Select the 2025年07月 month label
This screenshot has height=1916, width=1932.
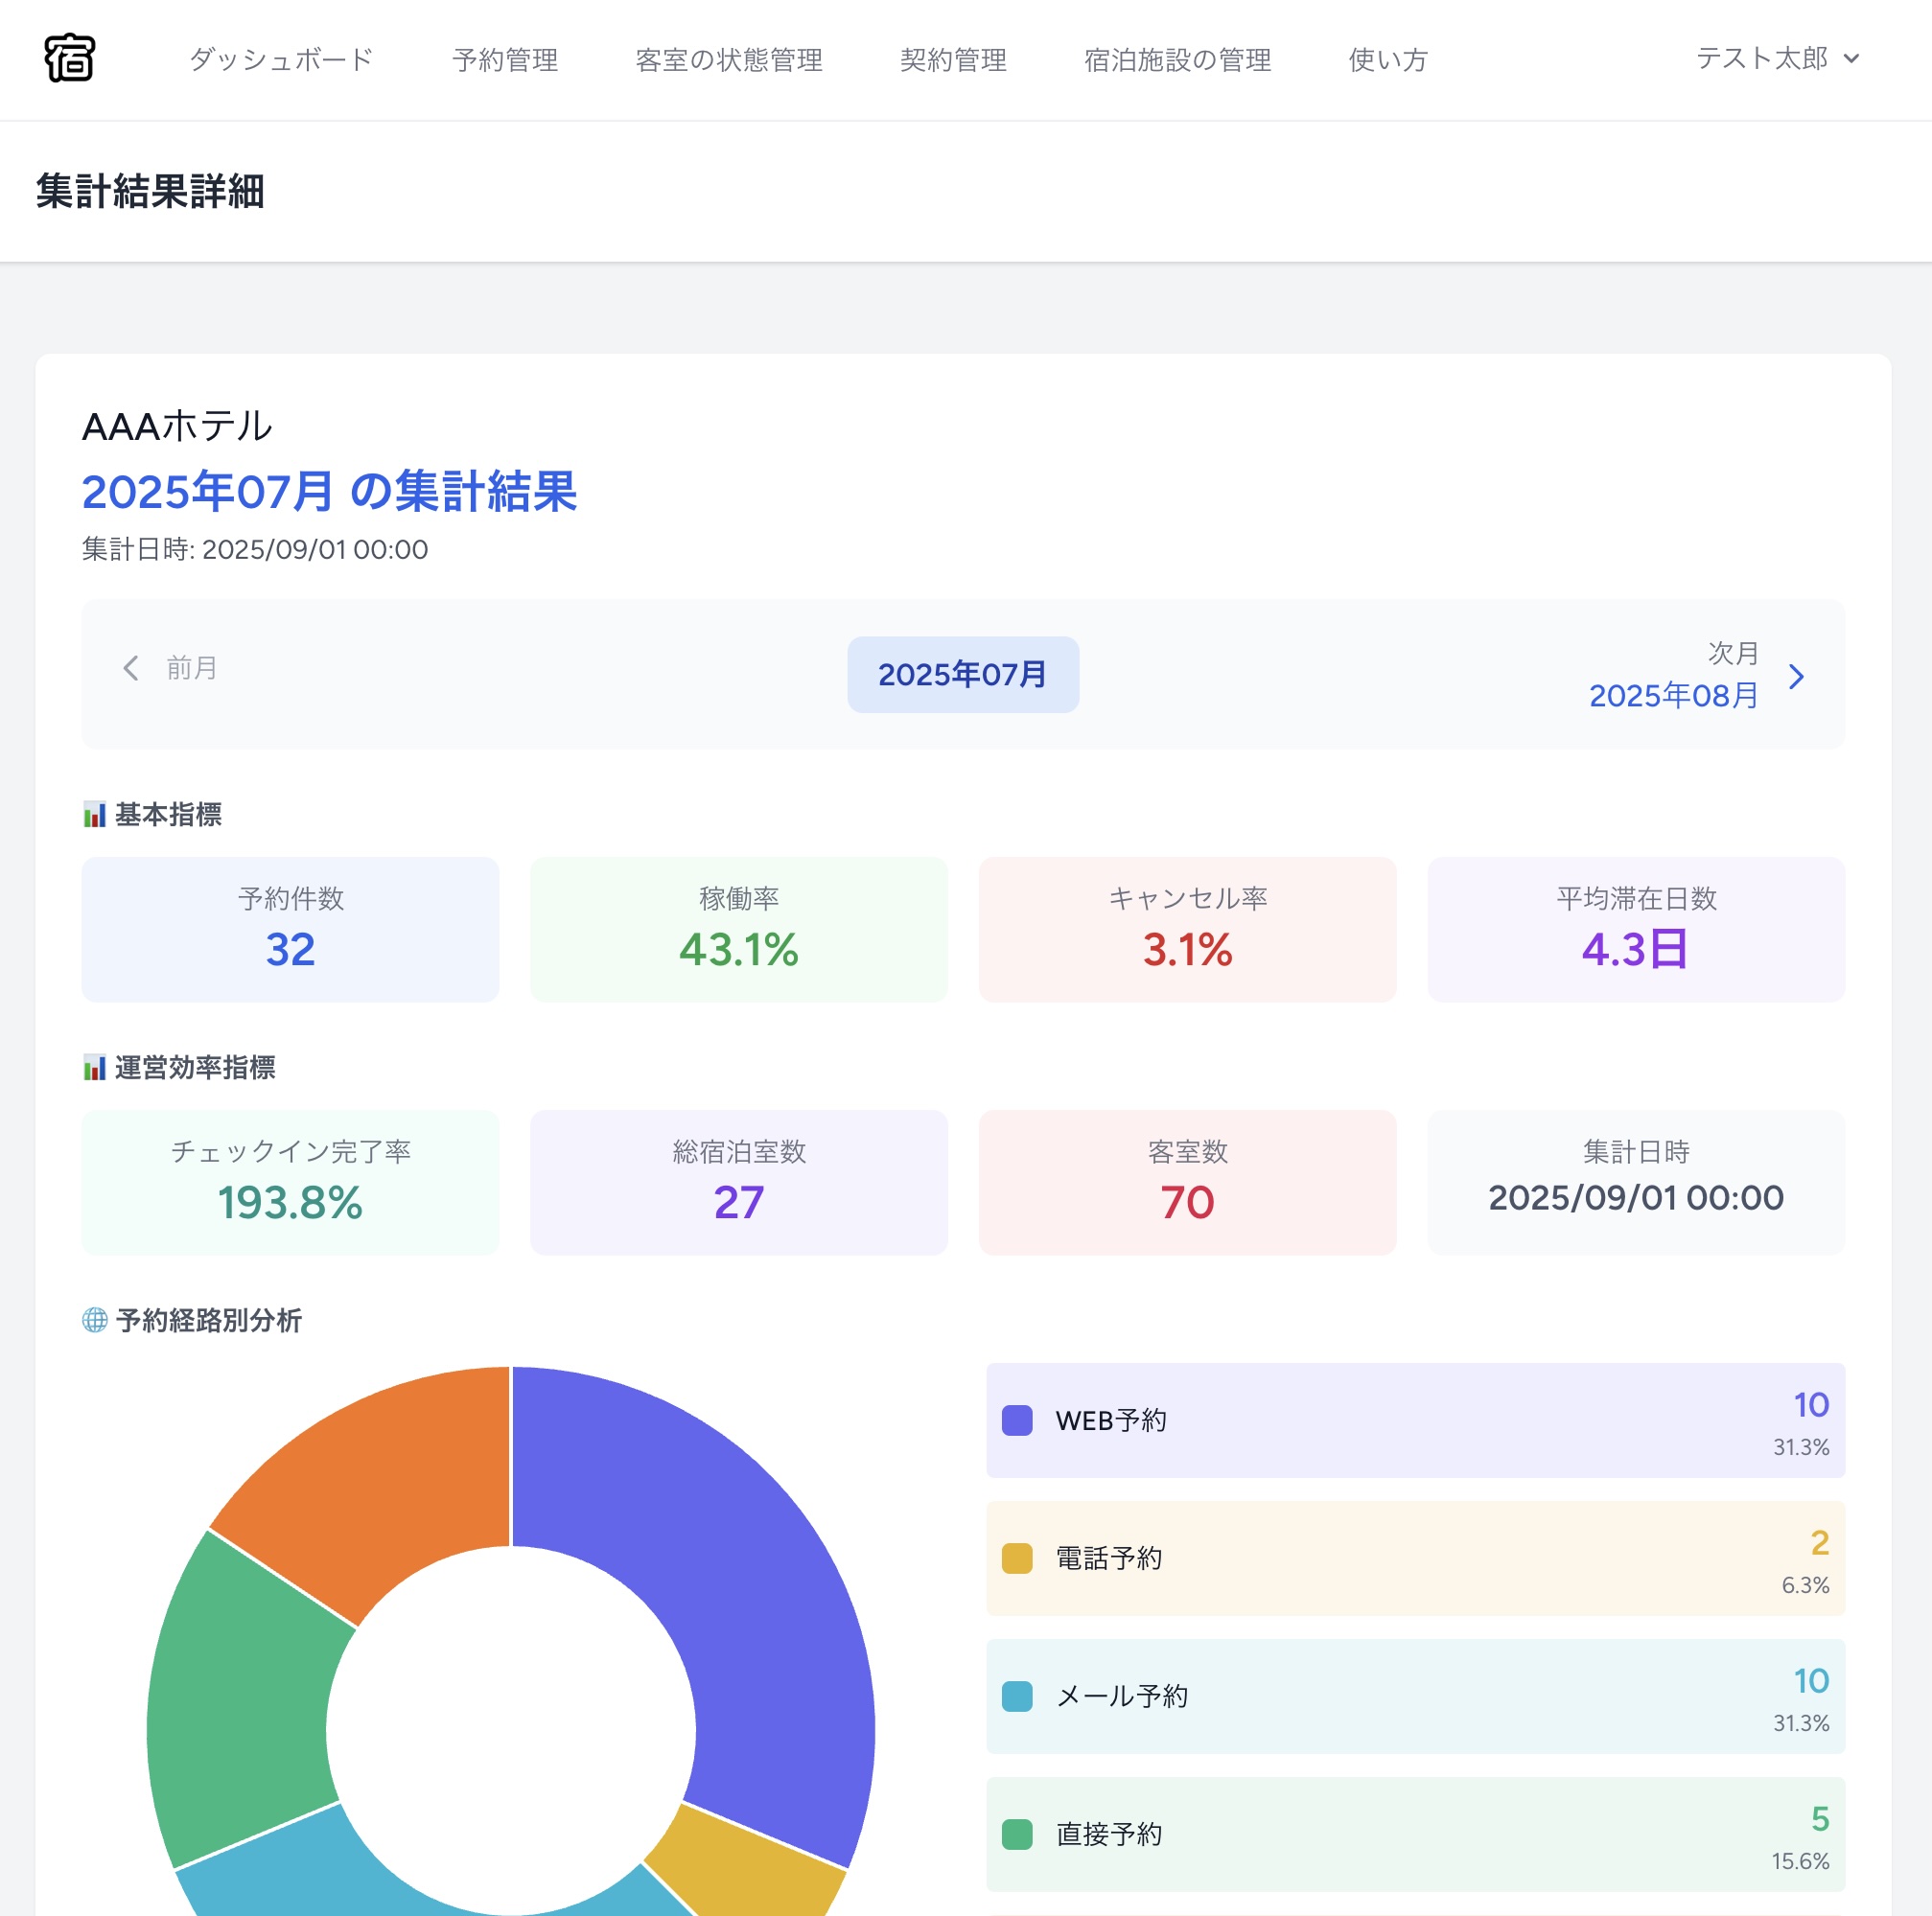click(962, 675)
